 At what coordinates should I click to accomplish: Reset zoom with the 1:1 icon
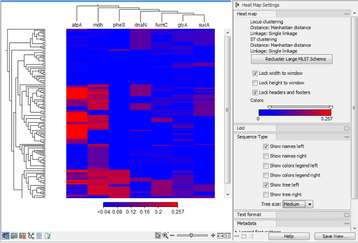coord(227,235)
